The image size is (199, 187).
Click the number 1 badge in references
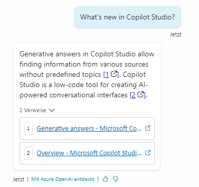pos(28,129)
